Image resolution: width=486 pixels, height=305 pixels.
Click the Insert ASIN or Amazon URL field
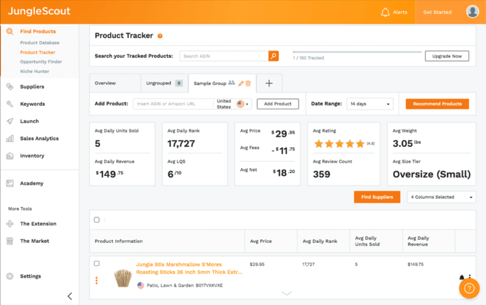tap(173, 104)
